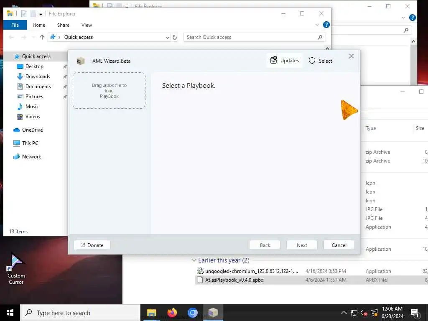
Task: Click search icon in rear Explorer window
Action: [x=406, y=30]
